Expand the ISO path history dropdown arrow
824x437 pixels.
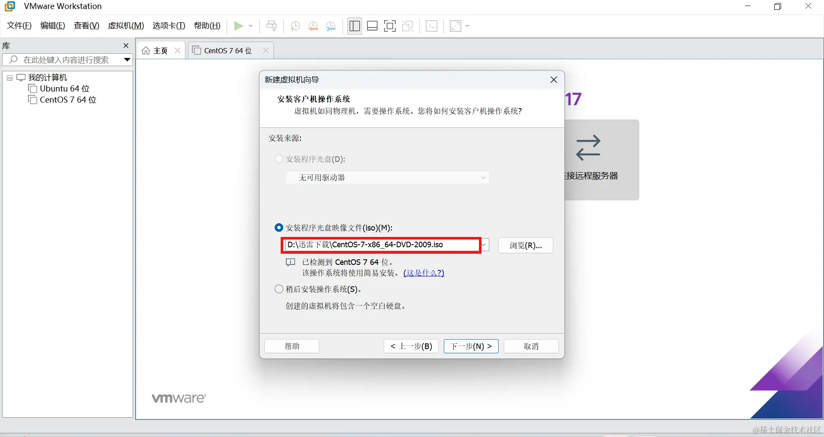484,245
